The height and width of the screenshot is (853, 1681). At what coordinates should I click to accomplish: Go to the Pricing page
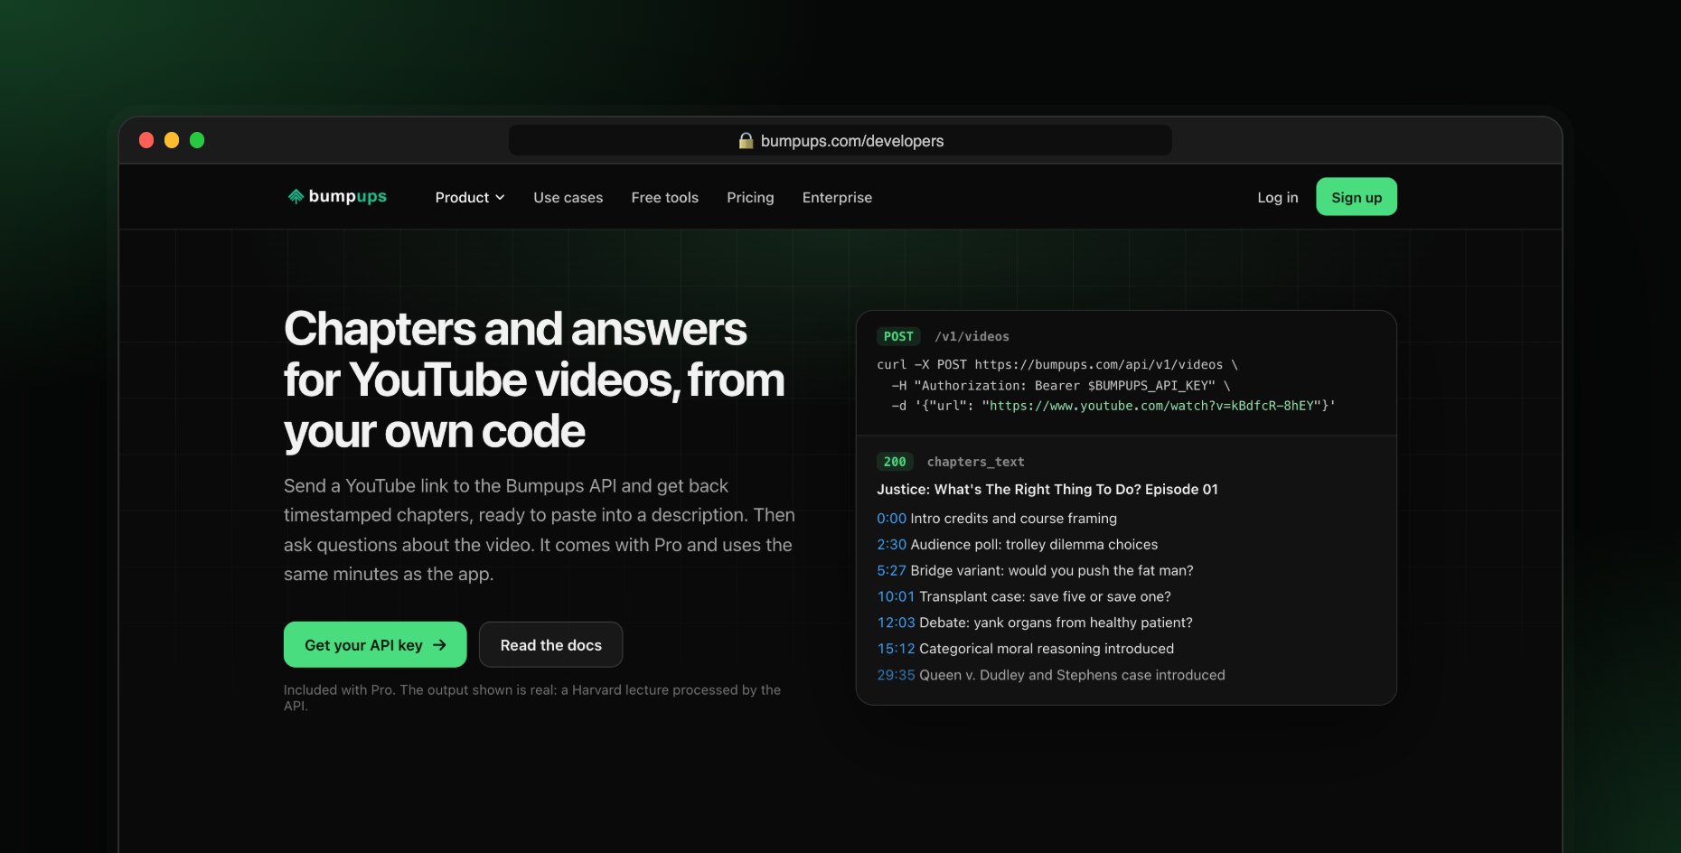tap(750, 197)
